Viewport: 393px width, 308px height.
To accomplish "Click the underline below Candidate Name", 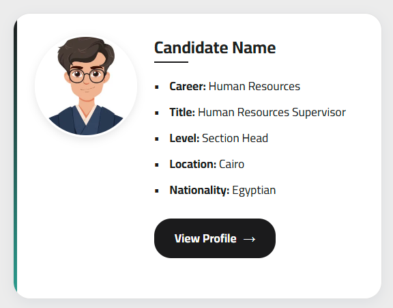I will click(x=171, y=62).
